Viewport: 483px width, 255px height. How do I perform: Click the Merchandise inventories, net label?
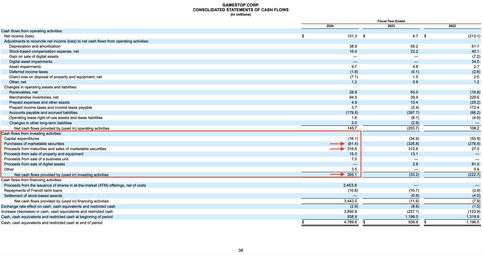coord(34,97)
